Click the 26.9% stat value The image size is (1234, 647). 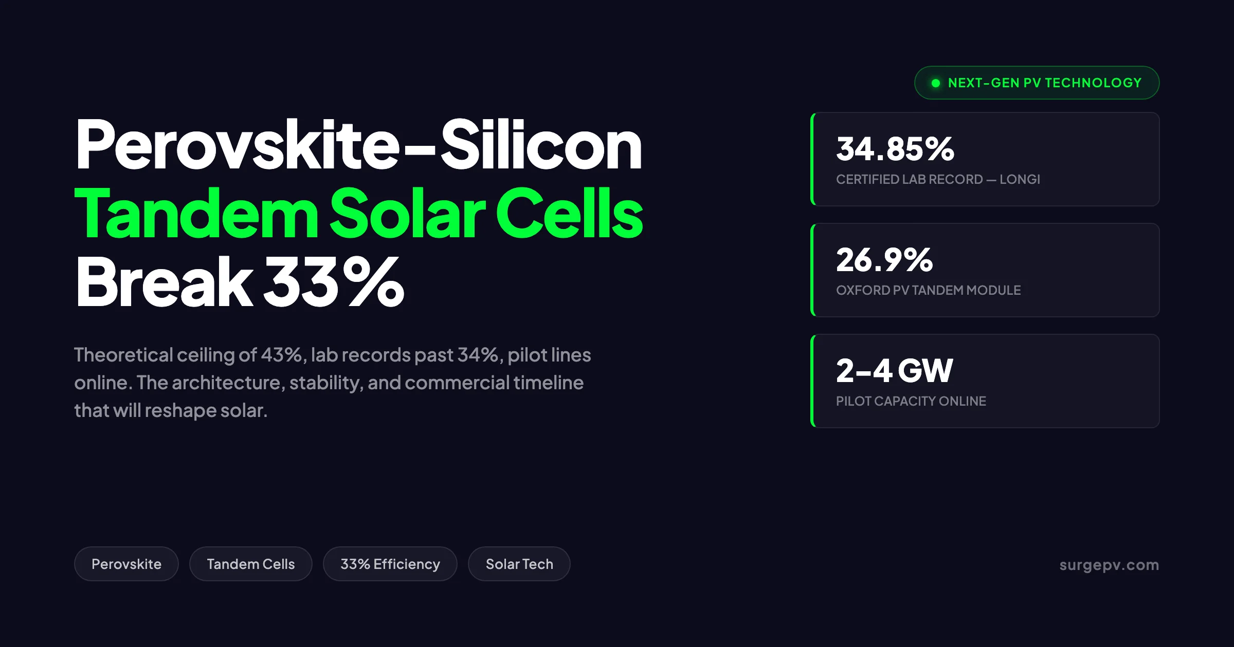(884, 259)
